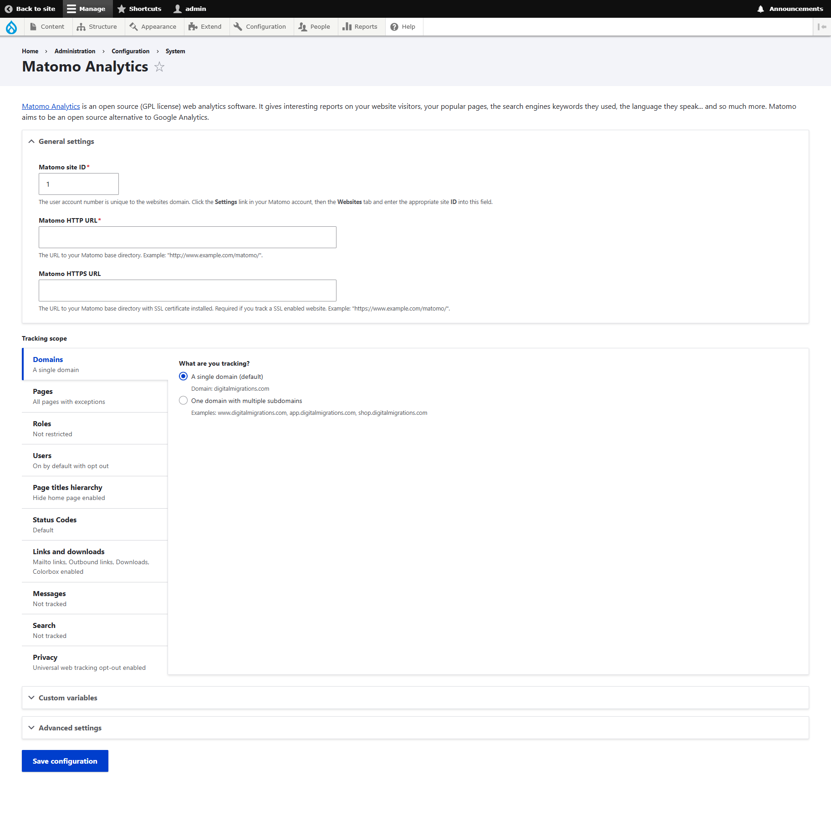Focus the Matomo site ID field
Image resolution: width=831 pixels, height=816 pixels.
click(79, 184)
